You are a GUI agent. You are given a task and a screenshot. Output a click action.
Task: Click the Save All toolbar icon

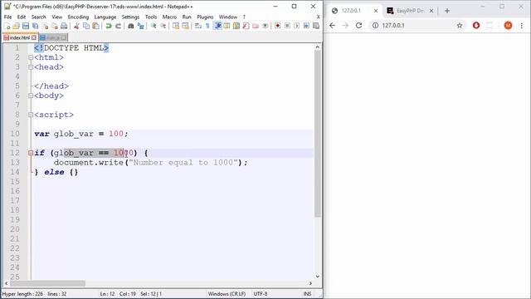point(35,26)
